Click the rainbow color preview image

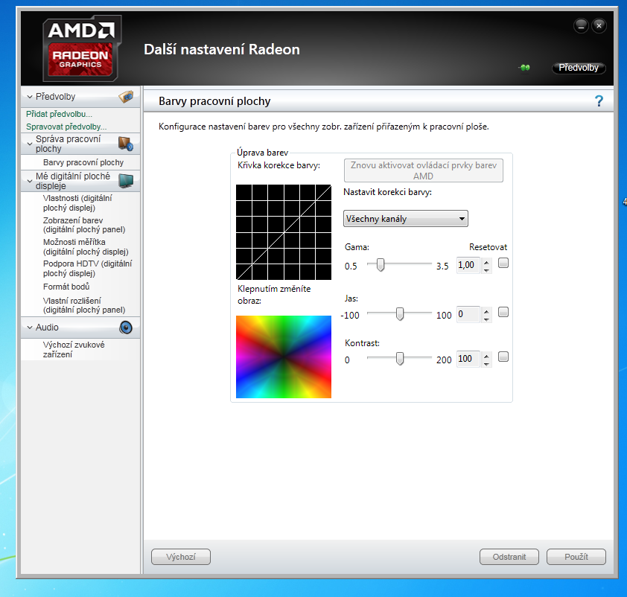click(283, 357)
